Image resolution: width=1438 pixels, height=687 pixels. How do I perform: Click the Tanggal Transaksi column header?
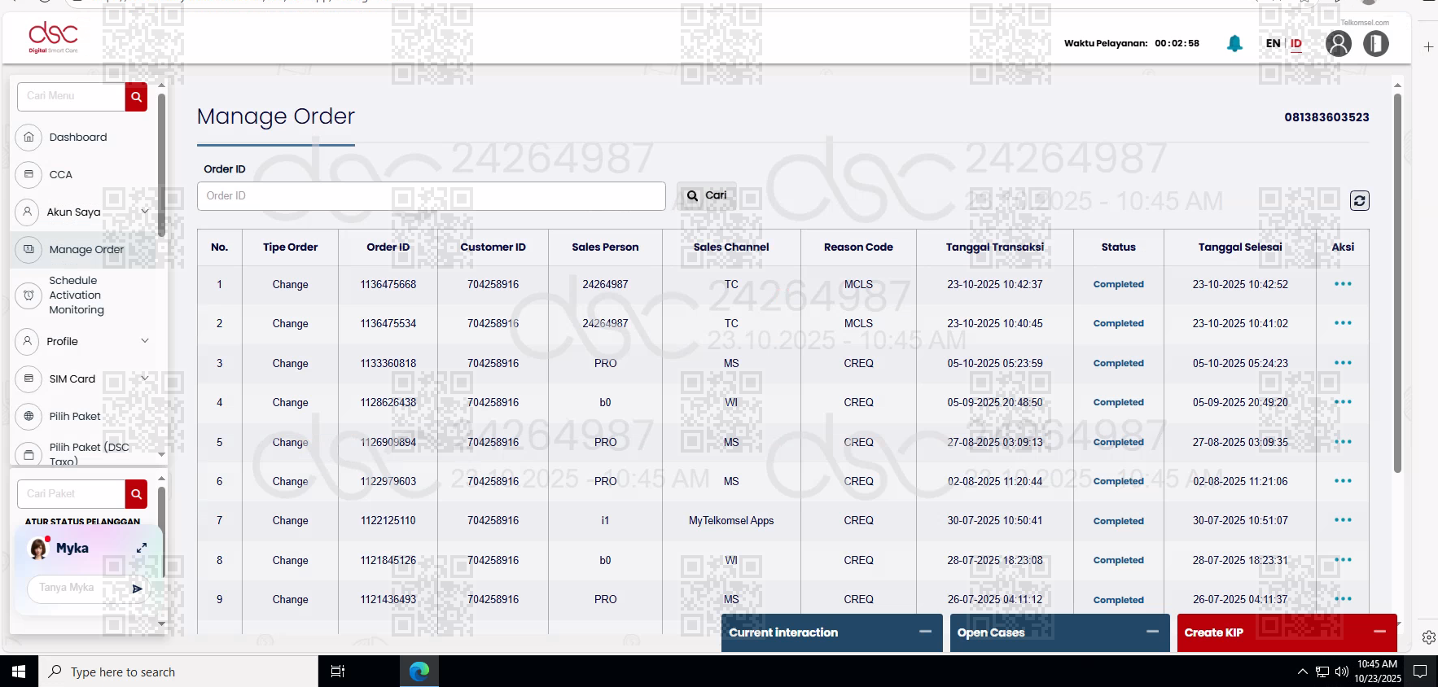[994, 247]
